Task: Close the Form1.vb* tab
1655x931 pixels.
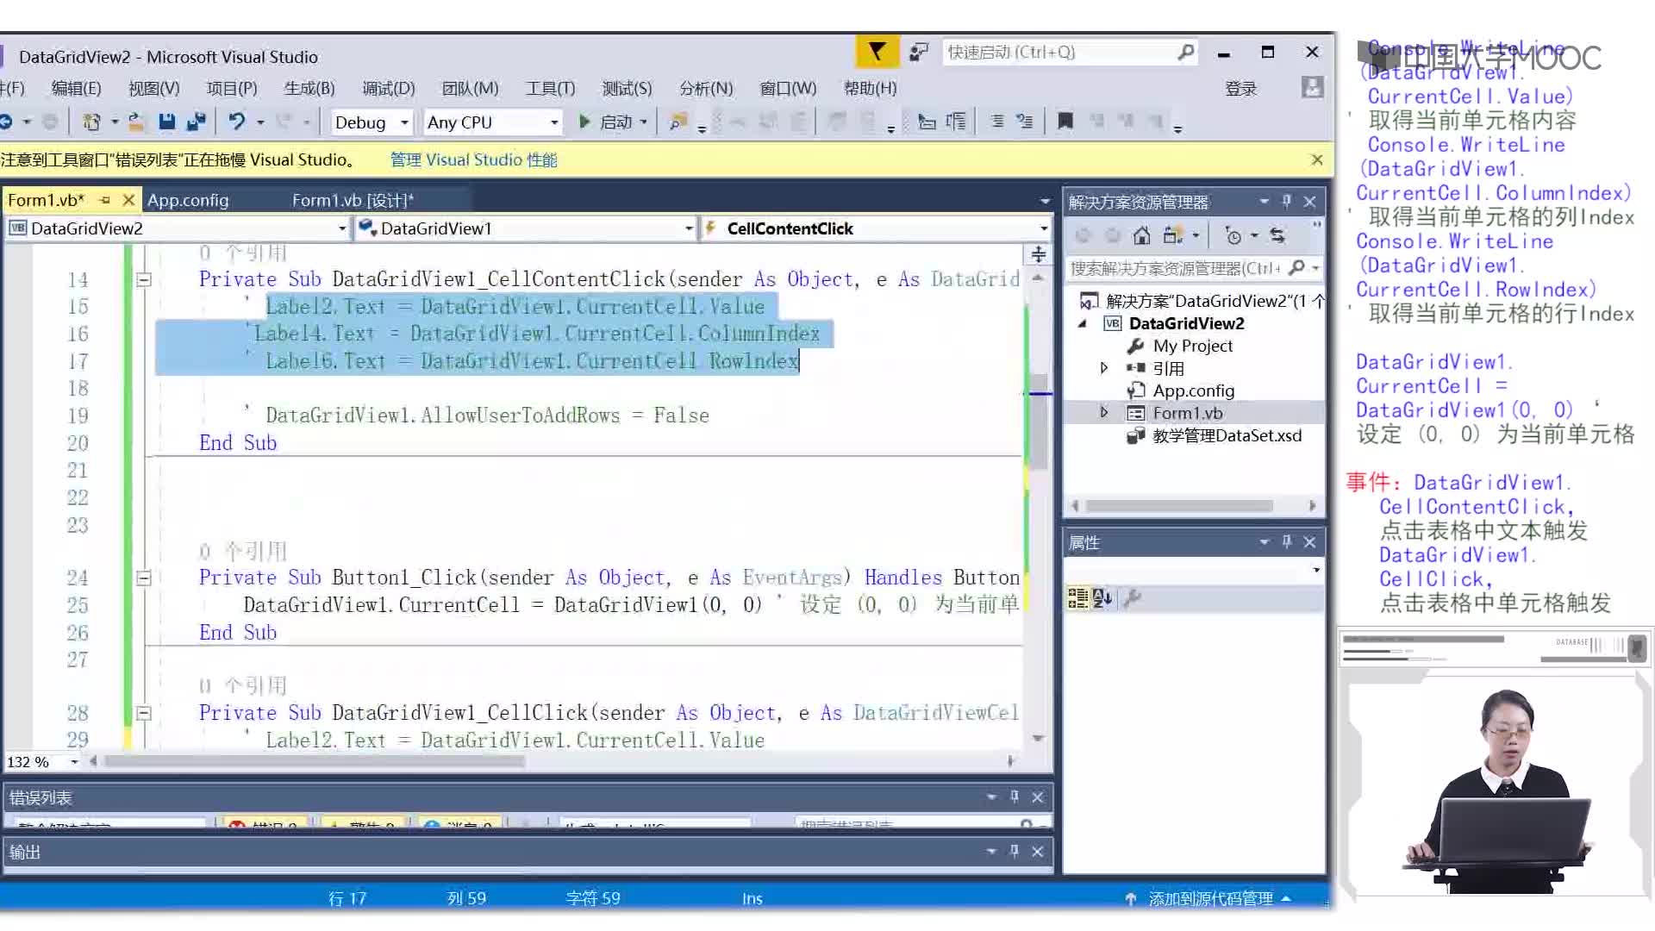Action: [128, 200]
